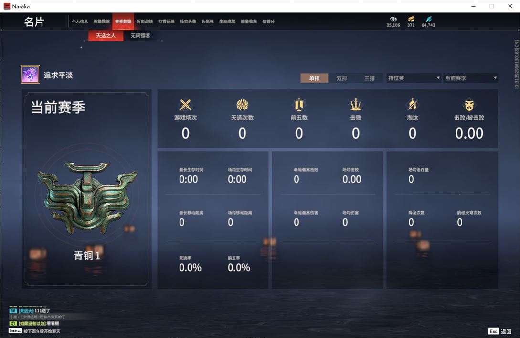The width and height of the screenshot is (520, 338).
Task: Click the 场均击败 0.00 value
Action: point(352,179)
